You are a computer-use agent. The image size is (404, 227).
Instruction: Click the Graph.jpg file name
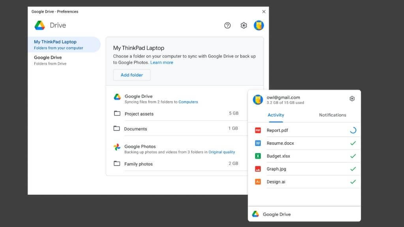tap(276, 169)
